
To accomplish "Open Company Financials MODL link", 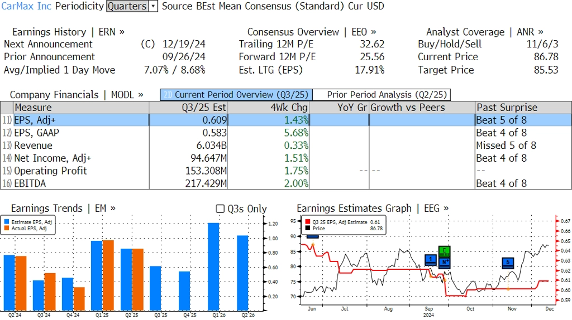I will click(x=77, y=95).
